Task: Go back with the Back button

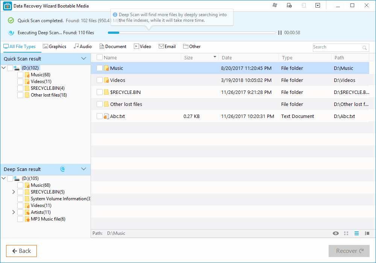Action: click(x=21, y=251)
